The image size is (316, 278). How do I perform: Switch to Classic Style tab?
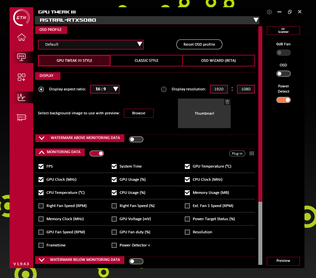click(147, 60)
